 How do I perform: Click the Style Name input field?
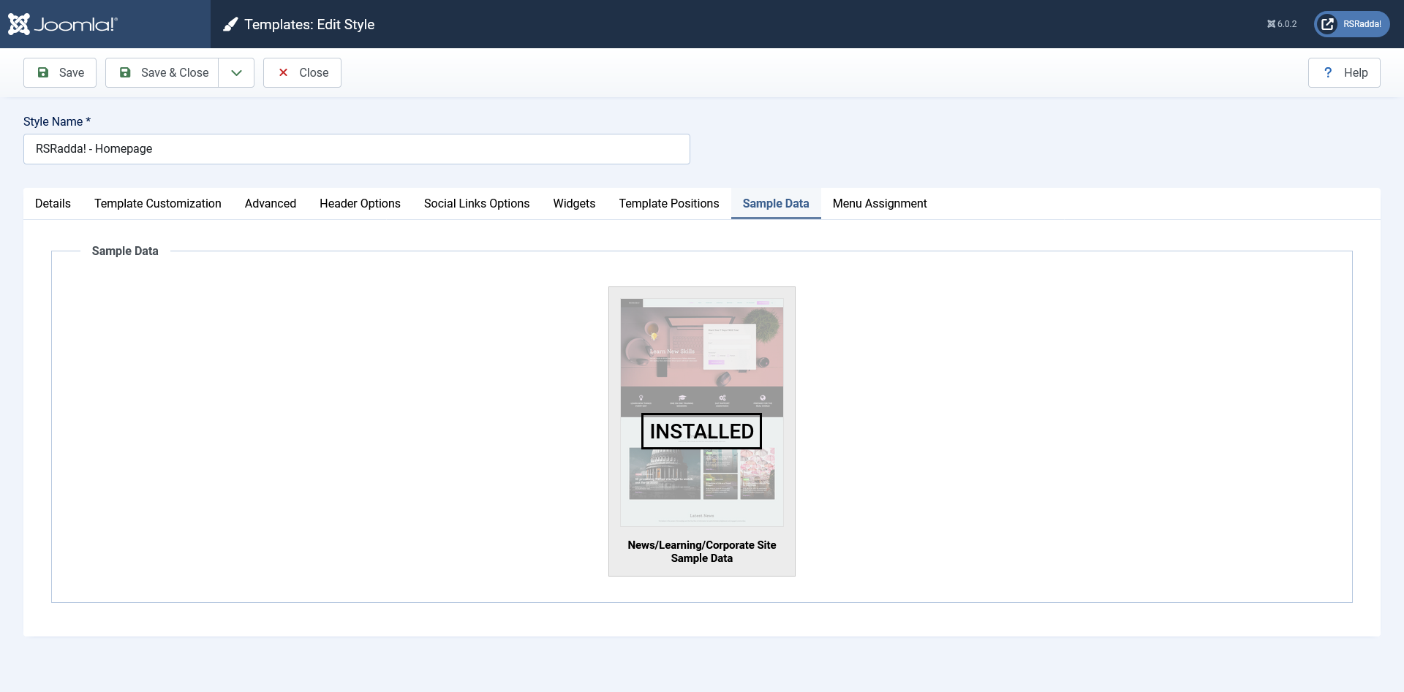point(356,149)
